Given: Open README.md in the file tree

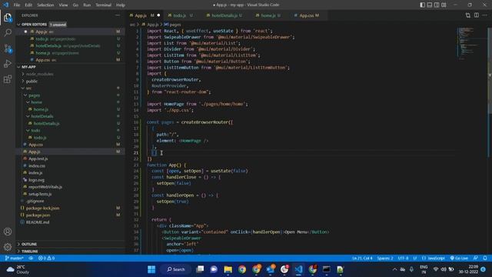Looking at the screenshot, I should pyautogui.click(x=38, y=222).
